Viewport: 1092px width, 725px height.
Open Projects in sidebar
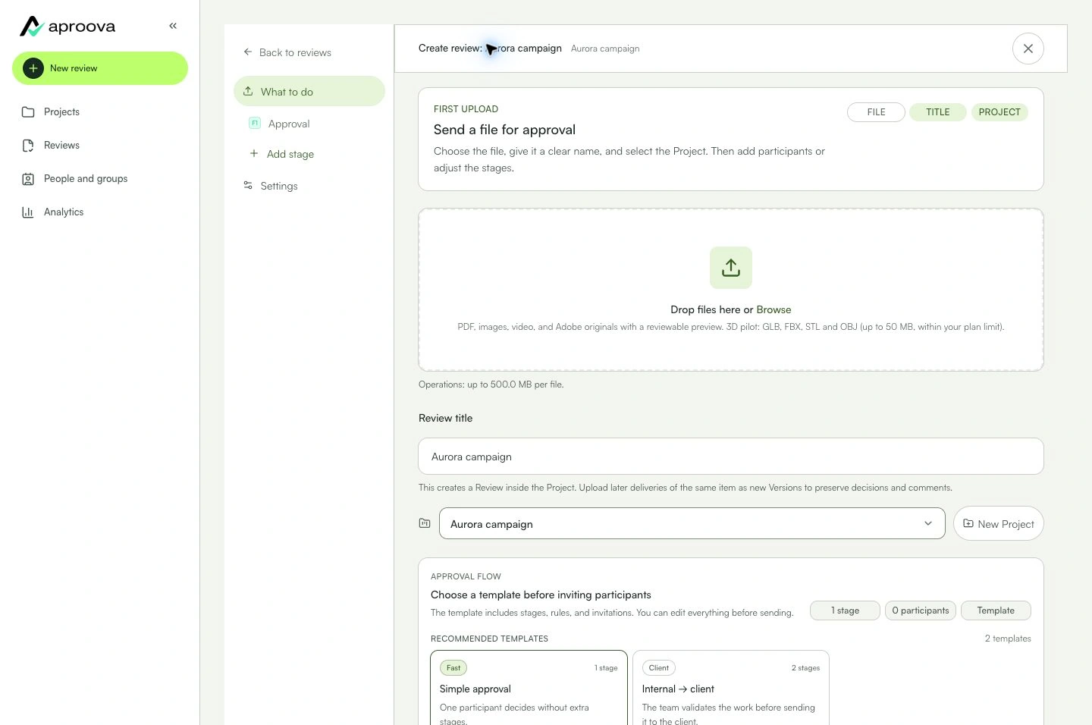[100, 112]
